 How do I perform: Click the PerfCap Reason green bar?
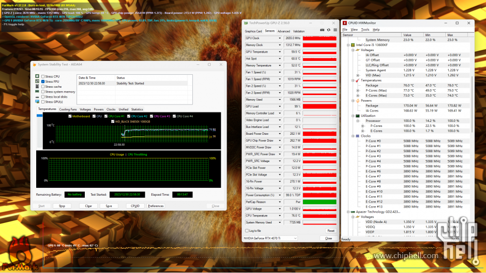tap(319, 202)
